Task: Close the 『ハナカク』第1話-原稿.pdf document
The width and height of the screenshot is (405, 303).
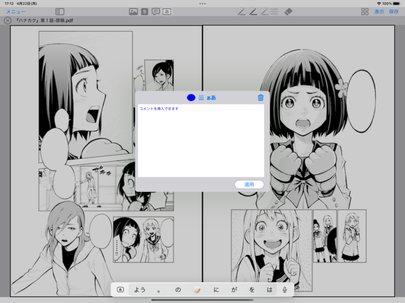Action: 8,21
